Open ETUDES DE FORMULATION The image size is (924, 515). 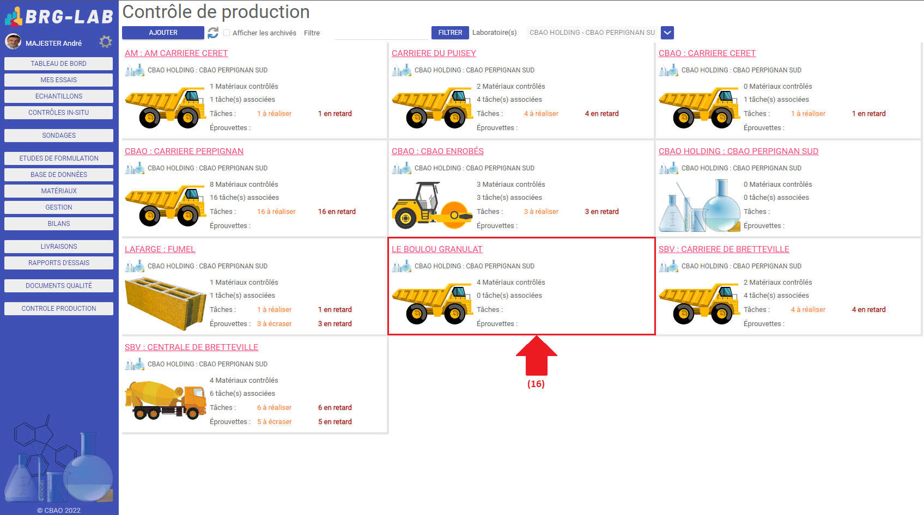coord(59,158)
